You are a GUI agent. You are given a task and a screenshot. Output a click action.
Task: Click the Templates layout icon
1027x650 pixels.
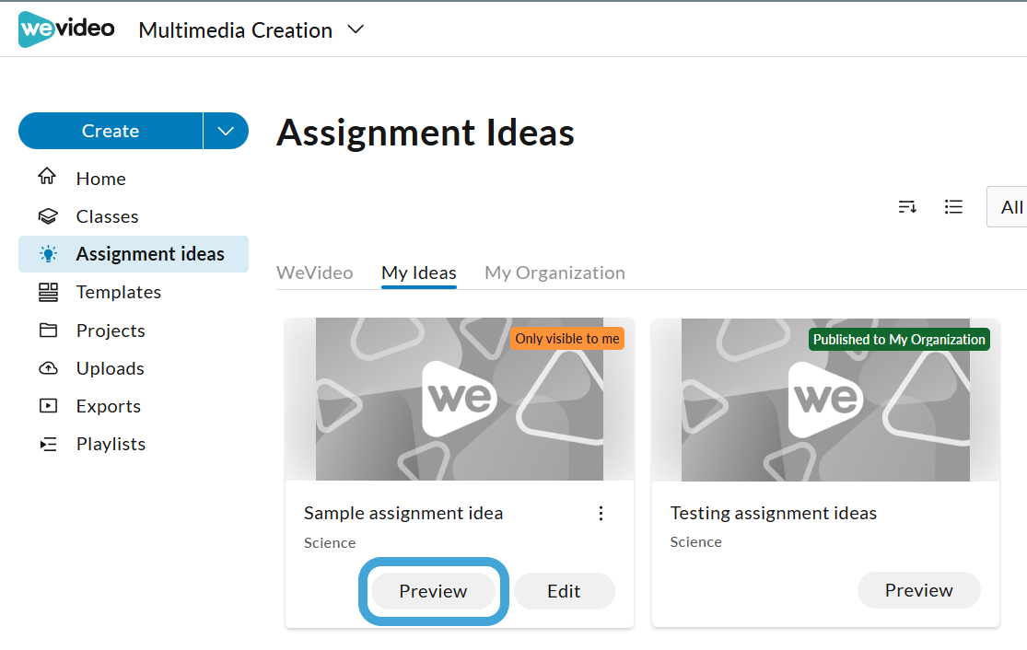(48, 292)
